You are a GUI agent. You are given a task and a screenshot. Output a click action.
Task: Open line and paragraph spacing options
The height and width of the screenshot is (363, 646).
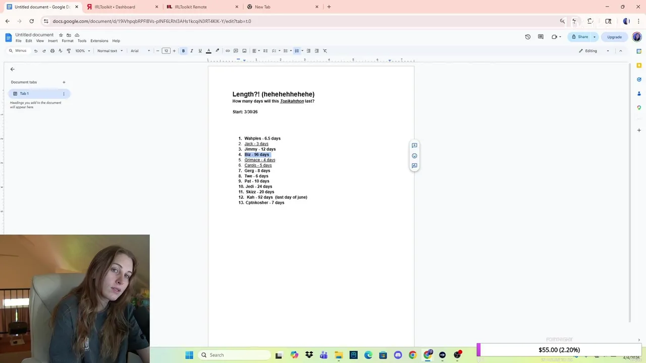click(x=265, y=51)
